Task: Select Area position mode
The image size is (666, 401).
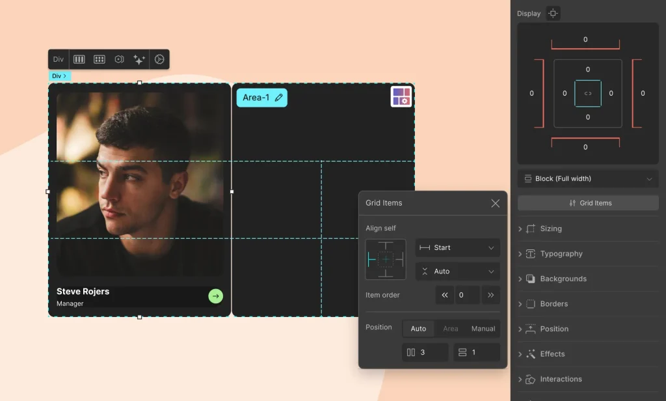Action: coord(451,328)
